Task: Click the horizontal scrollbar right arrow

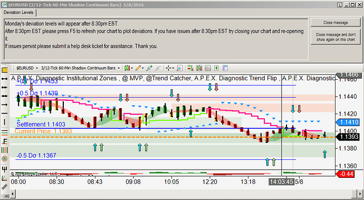Action: [354, 193]
